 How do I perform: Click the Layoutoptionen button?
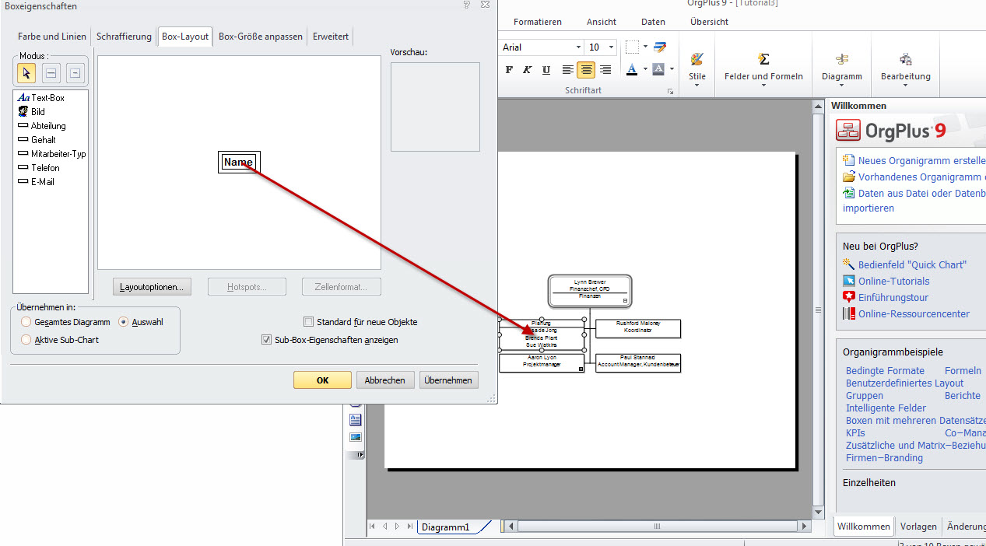[152, 287]
